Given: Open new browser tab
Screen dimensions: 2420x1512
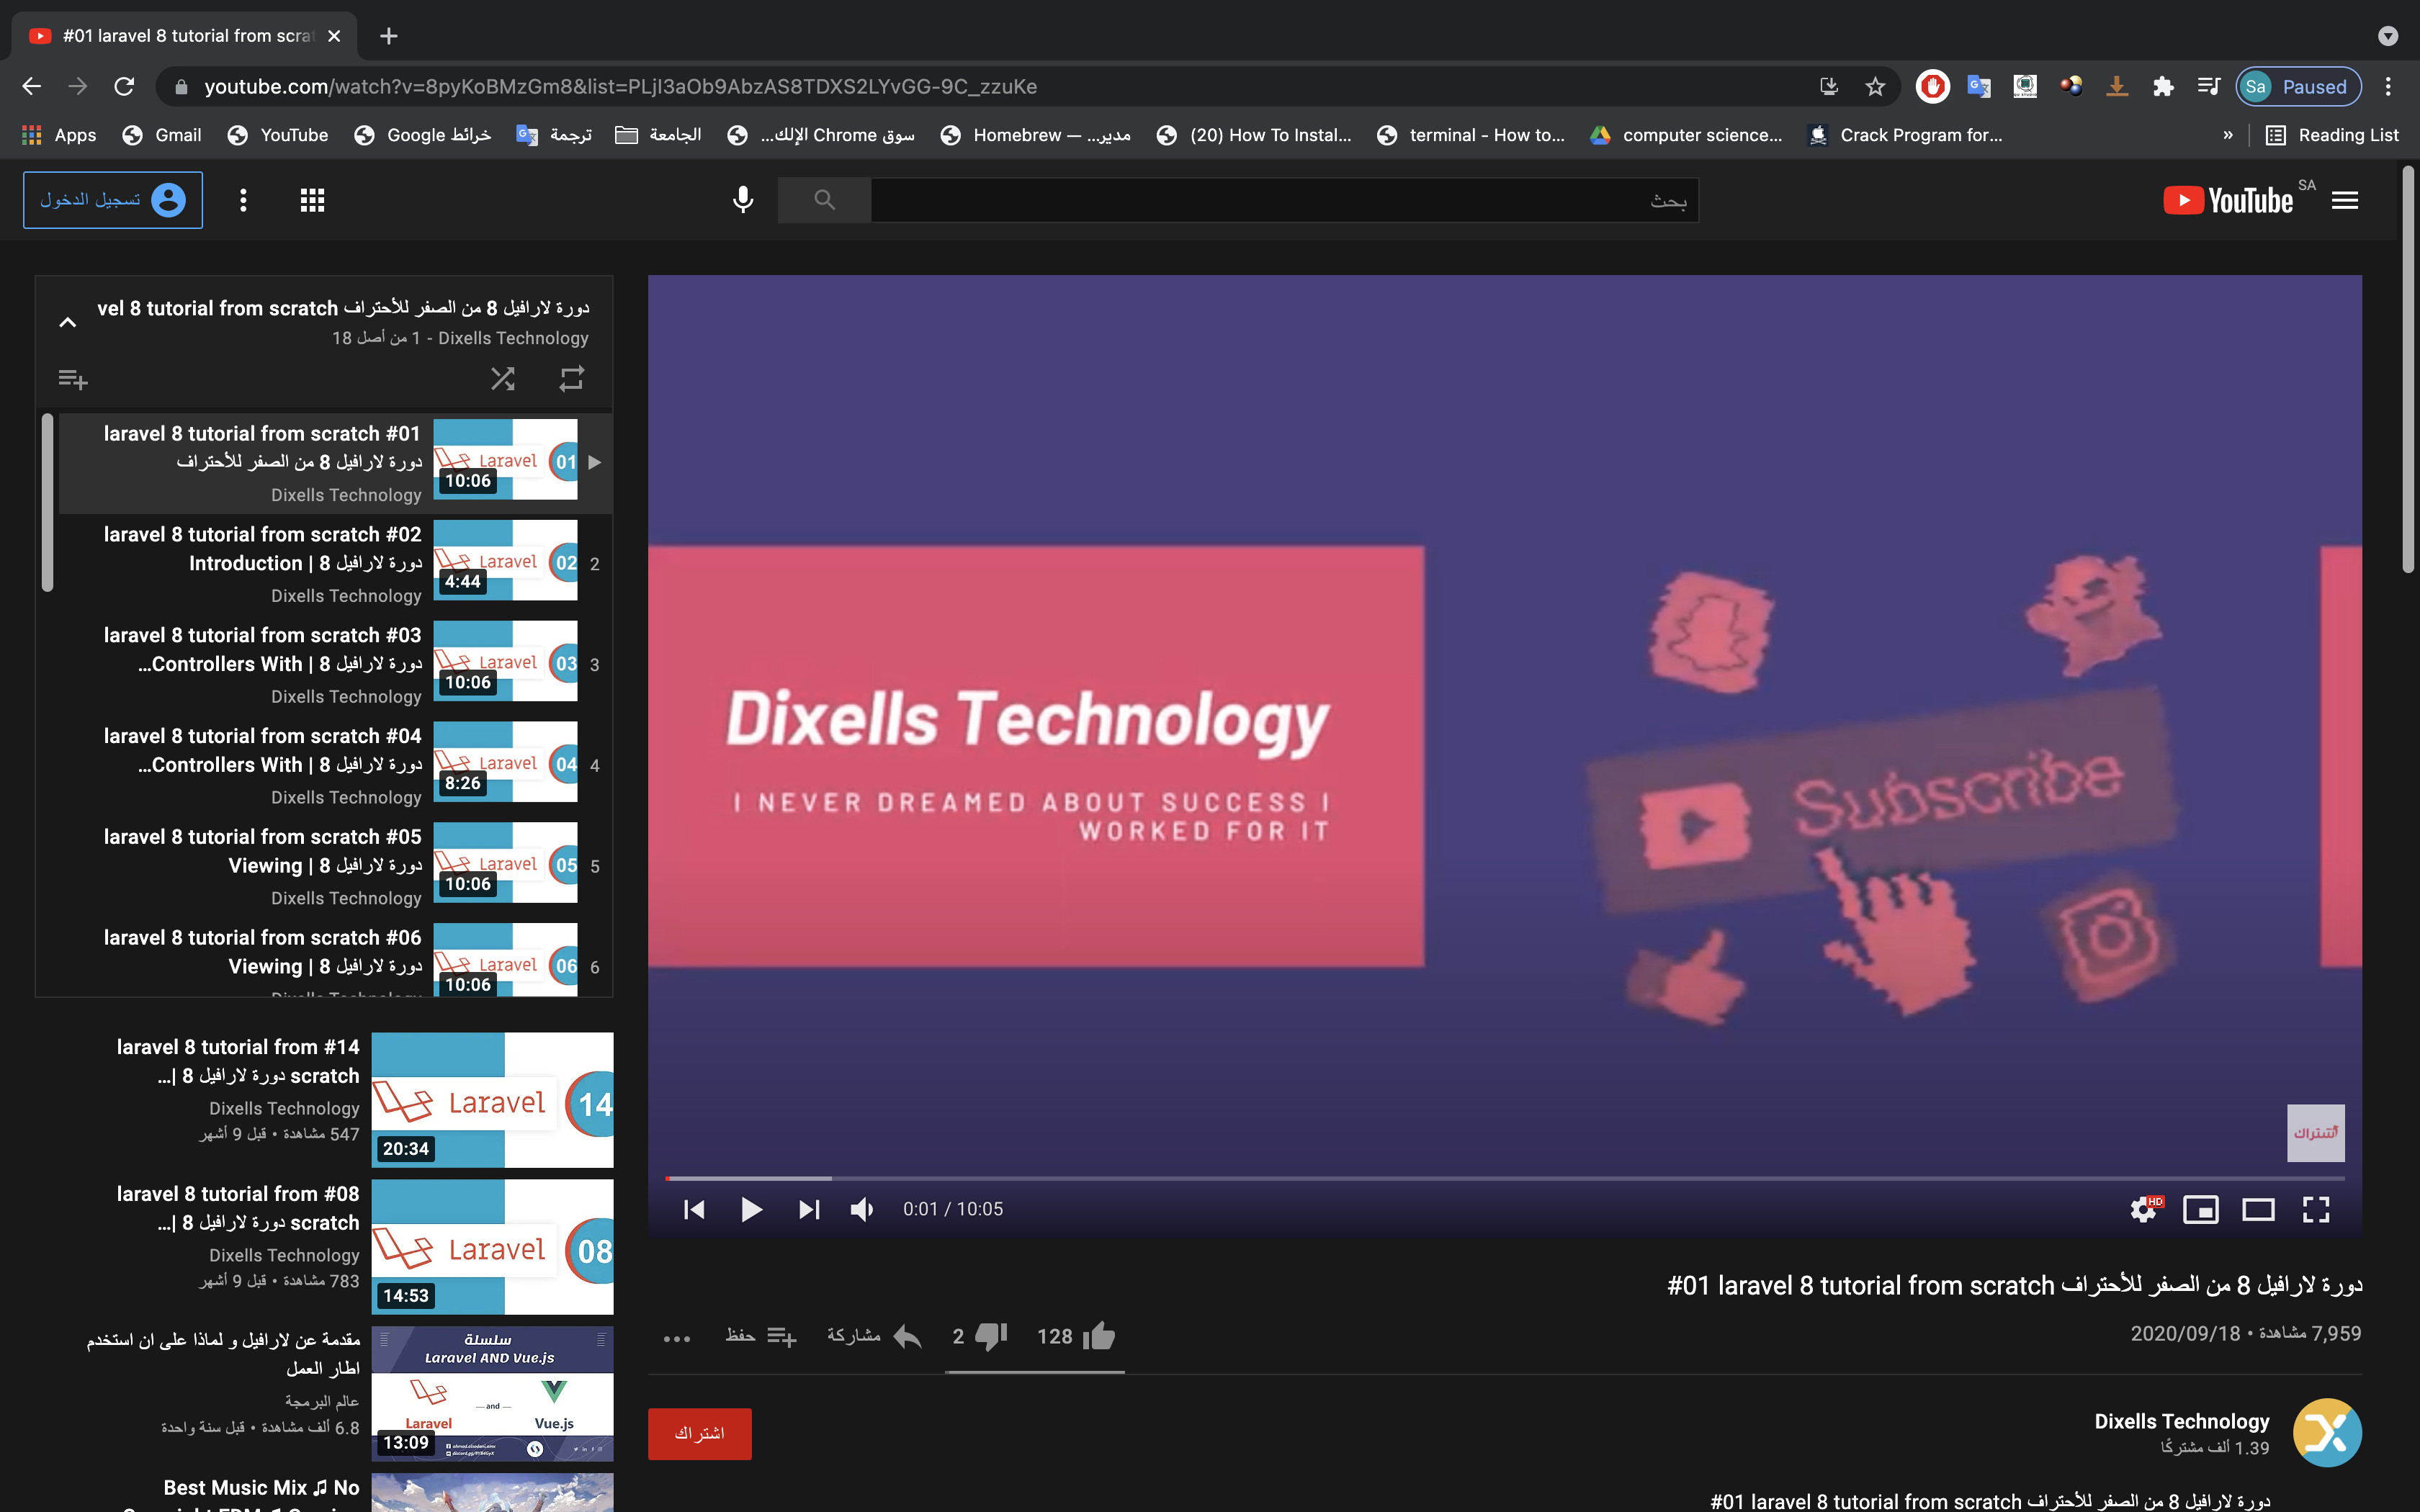Looking at the screenshot, I should [389, 36].
